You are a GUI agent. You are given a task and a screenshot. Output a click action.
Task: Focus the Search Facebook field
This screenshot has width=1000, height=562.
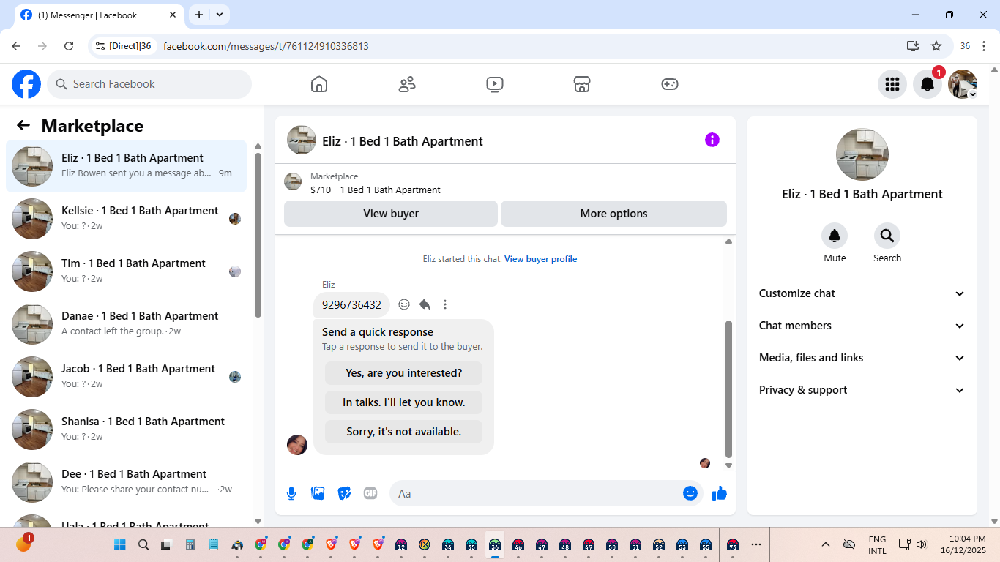click(149, 84)
